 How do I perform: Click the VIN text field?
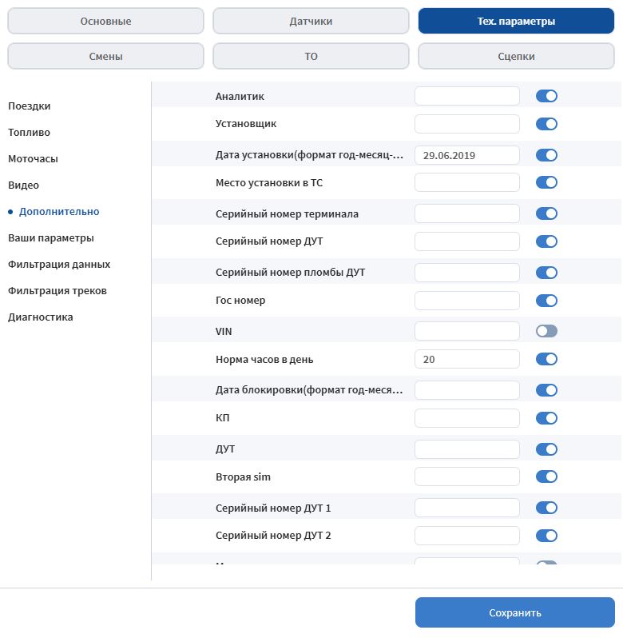pyautogui.click(x=467, y=330)
